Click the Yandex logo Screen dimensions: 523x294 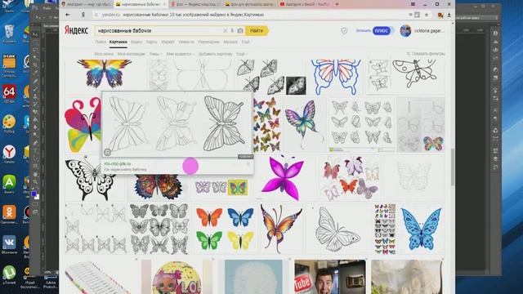(76, 30)
